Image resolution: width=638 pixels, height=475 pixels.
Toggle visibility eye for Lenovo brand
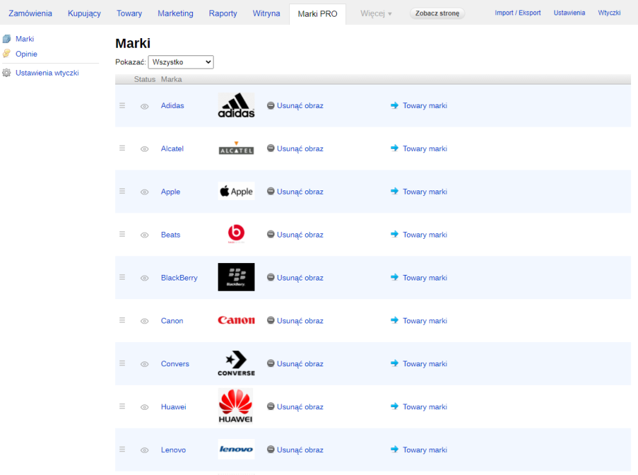[144, 450]
